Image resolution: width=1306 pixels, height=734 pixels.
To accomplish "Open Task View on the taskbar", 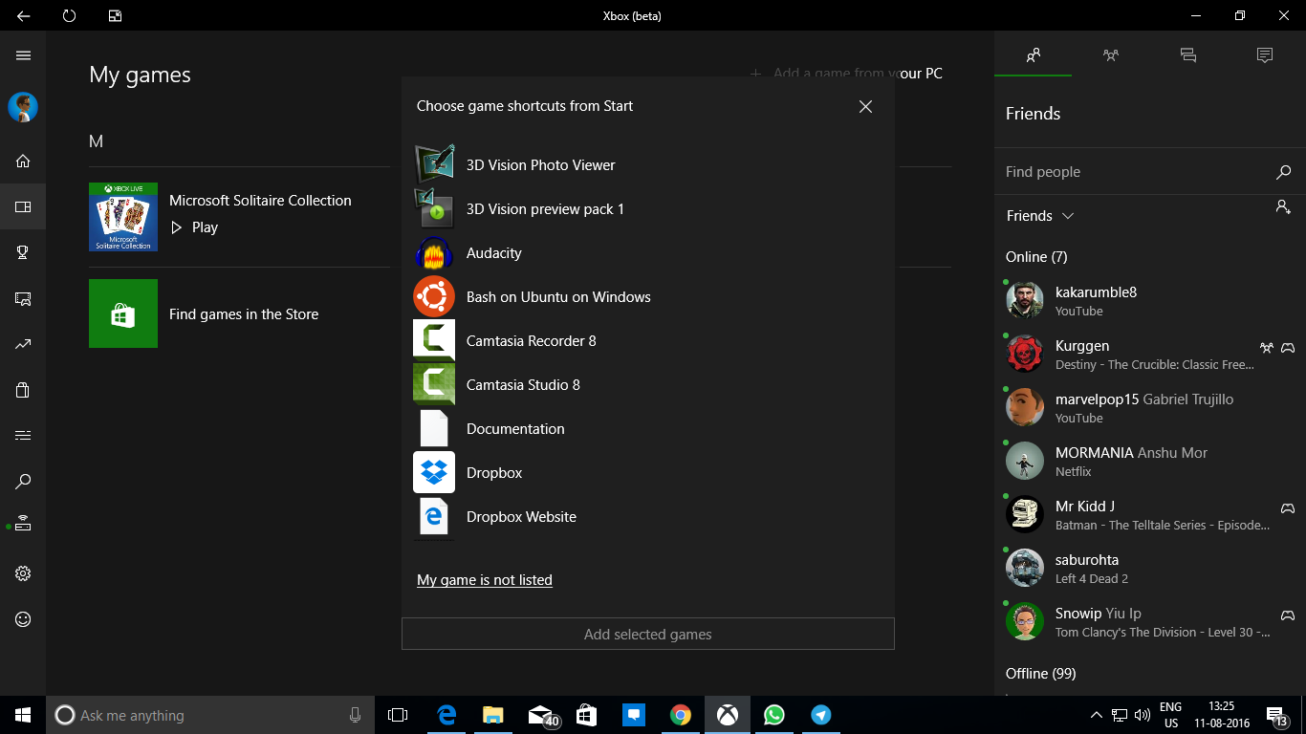I will click(x=398, y=715).
